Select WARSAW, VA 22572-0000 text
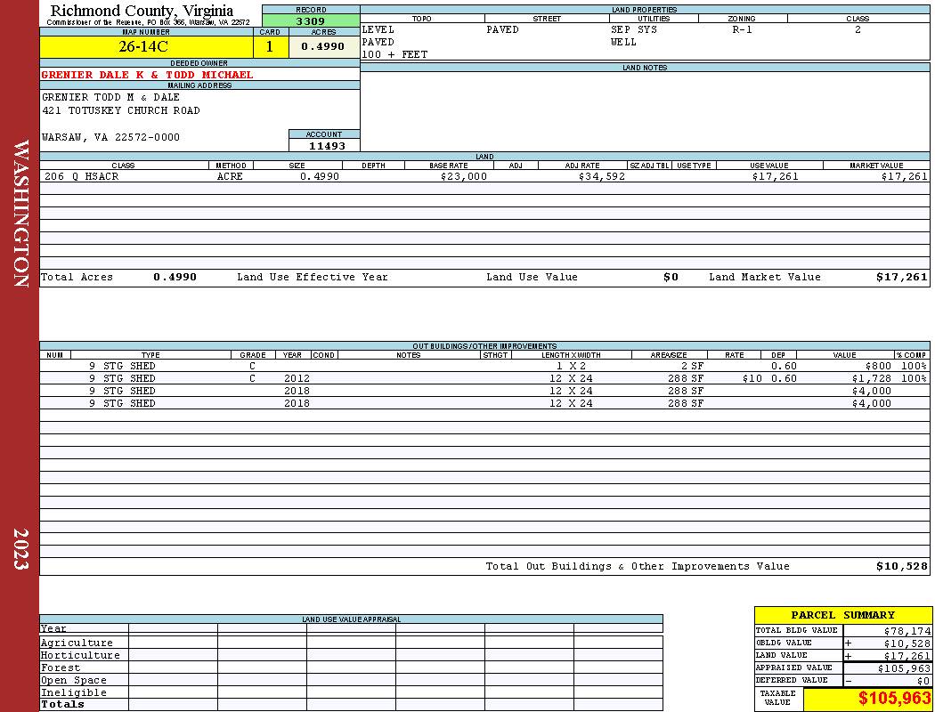The width and height of the screenshot is (935, 712). [111, 138]
